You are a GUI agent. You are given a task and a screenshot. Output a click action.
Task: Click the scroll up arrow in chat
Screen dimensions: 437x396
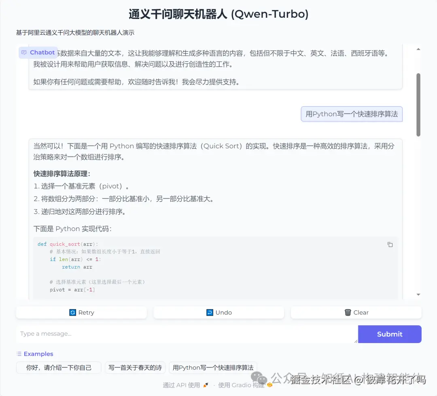418,49
